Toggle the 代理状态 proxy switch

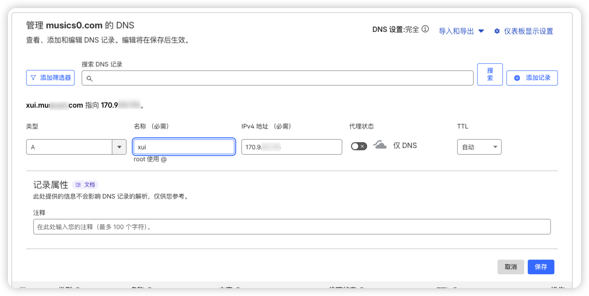359,146
